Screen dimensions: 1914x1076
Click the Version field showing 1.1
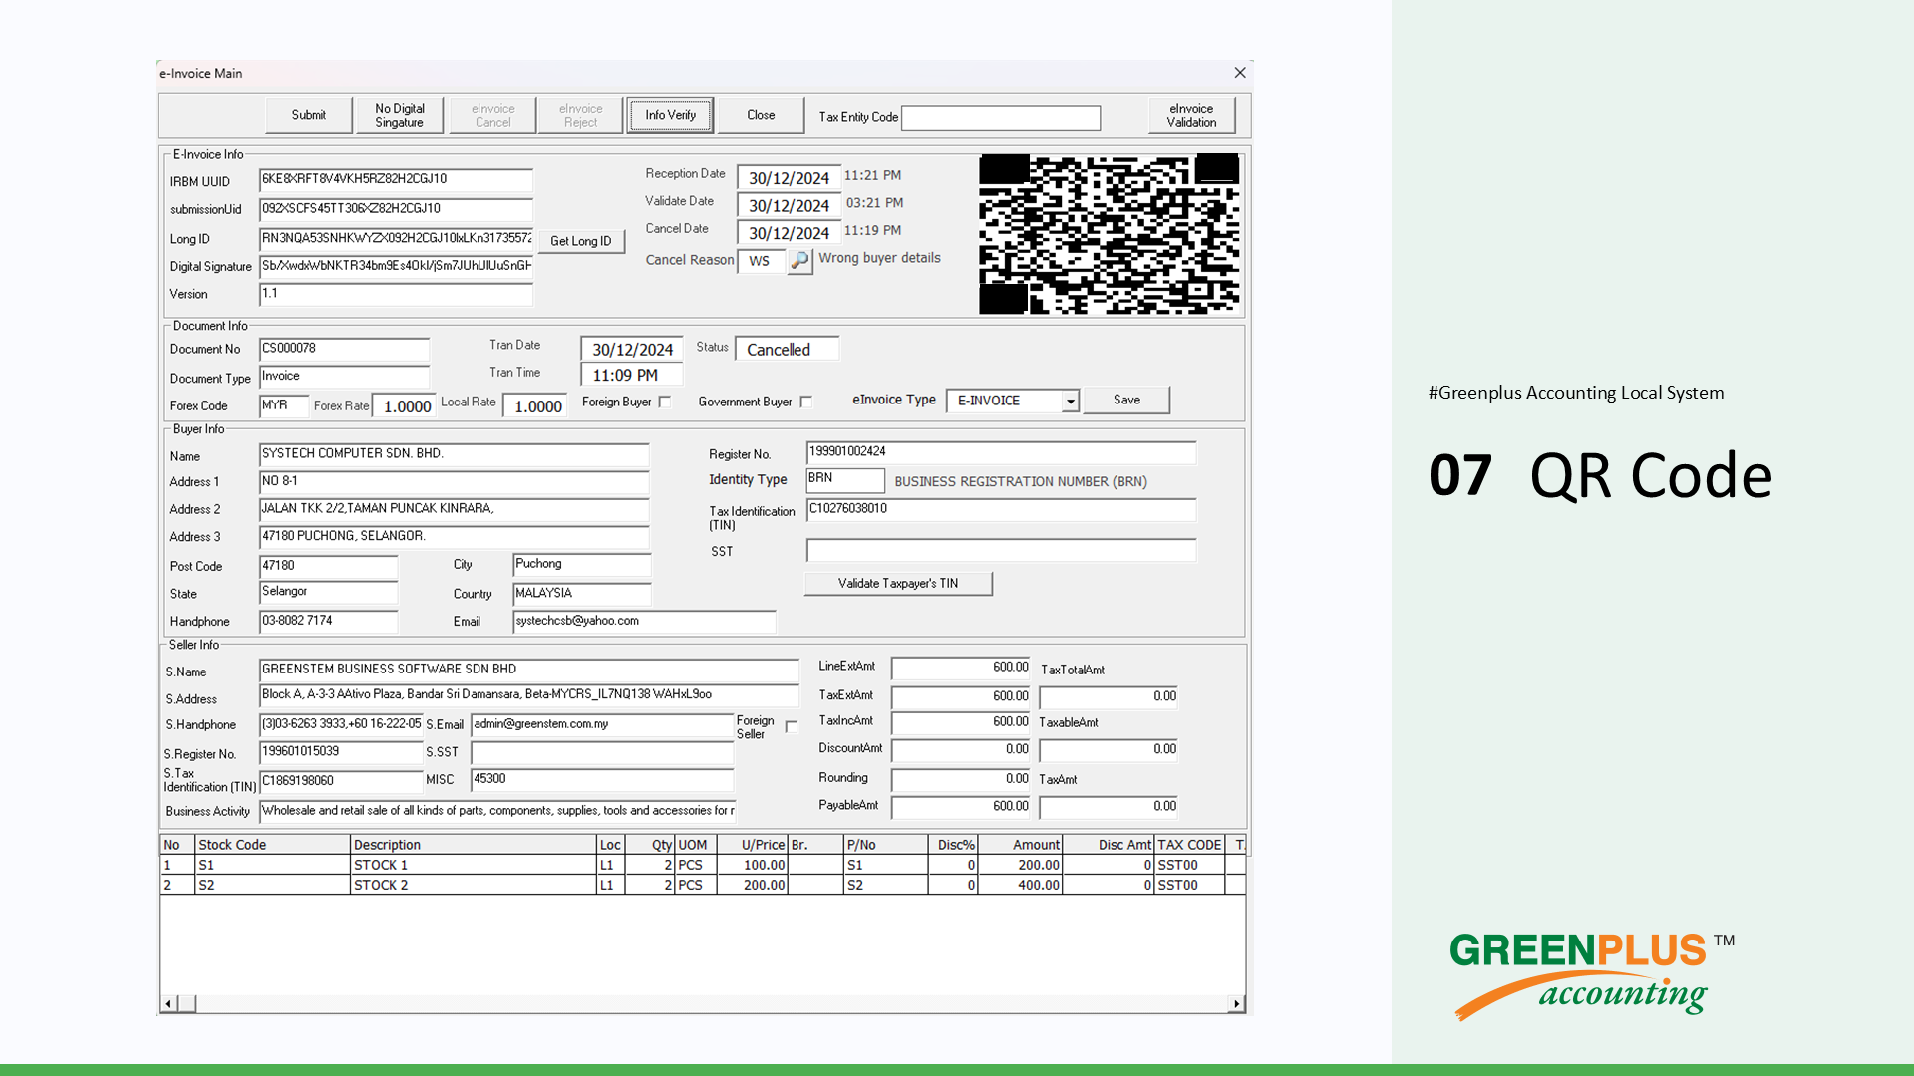pyautogui.click(x=396, y=294)
